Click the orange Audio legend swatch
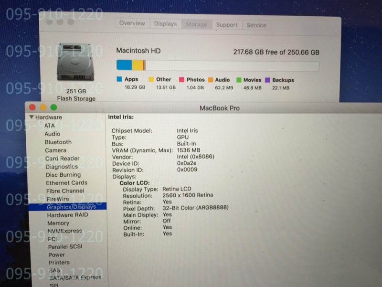The width and height of the screenshot is (382, 287). (211, 80)
